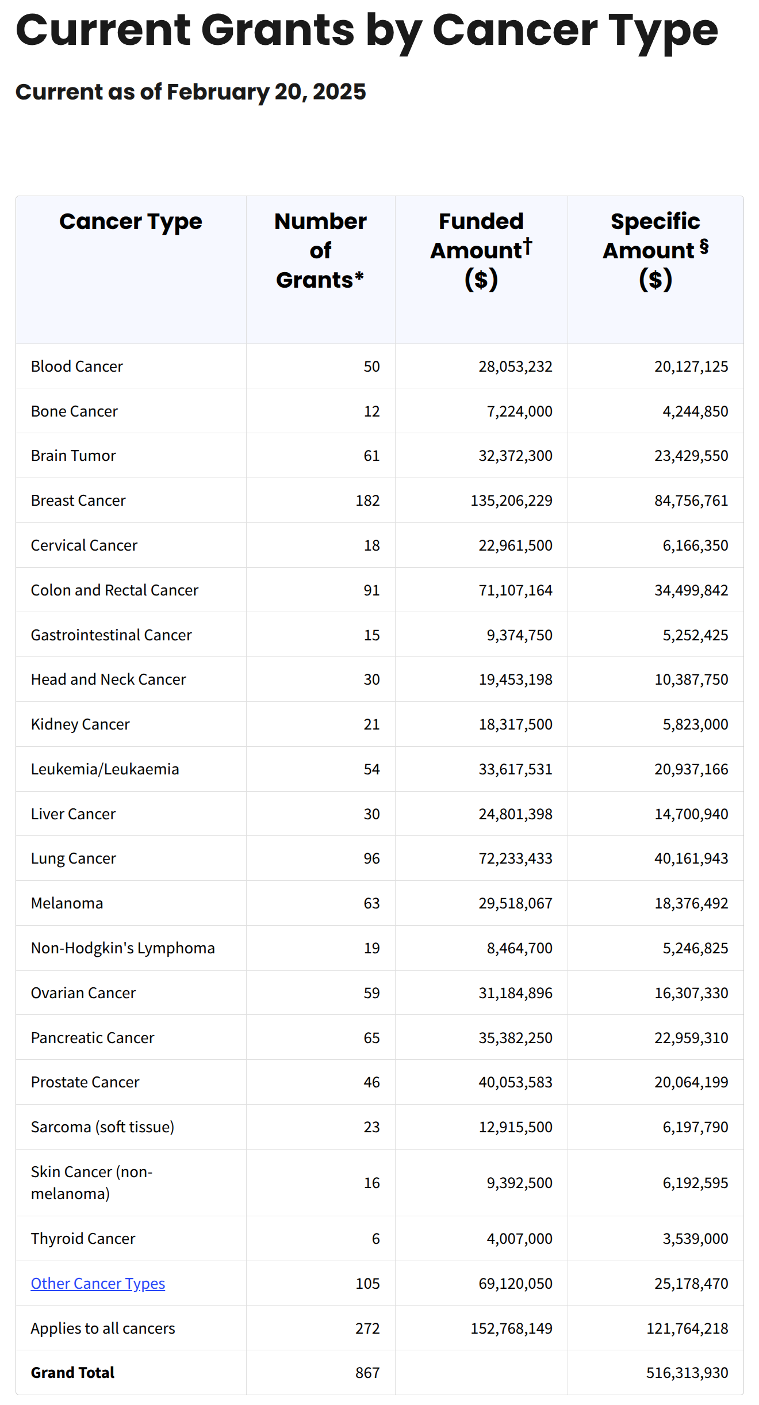Click Lung Cancer specific amount 40,161,943
Viewport: 759px width, 1405px height.
[691, 858]
